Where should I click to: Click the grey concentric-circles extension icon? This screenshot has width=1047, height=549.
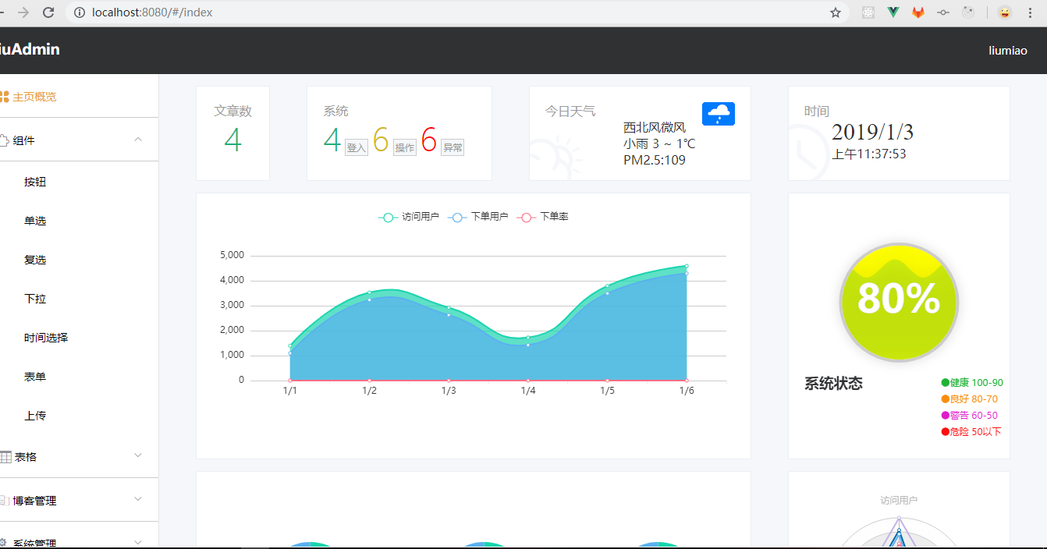pyautogui.click(x=968, y=12)
